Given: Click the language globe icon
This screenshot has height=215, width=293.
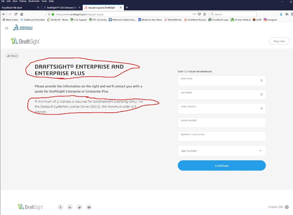Looking at the screenshot, I should click(x=287, y=207).
